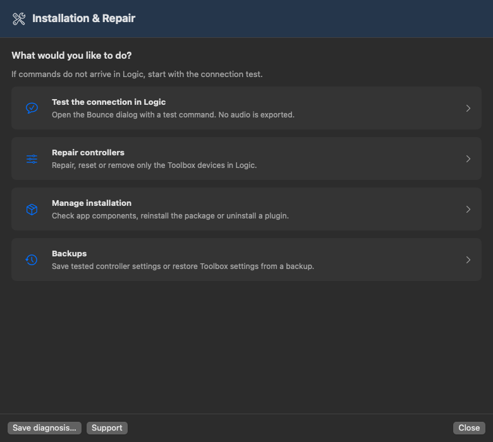Click the 'What would you like to do?' heading
The height and width of the screenshot is (442, 493).
pyautogui.click(x=71, y=56)
